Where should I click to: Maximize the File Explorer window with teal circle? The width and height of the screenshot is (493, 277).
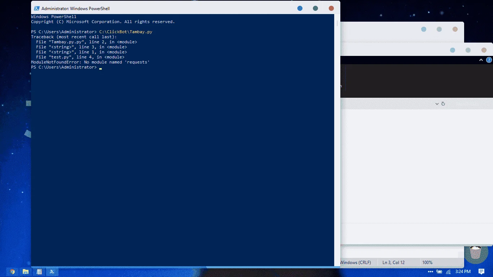click(468, 50)
